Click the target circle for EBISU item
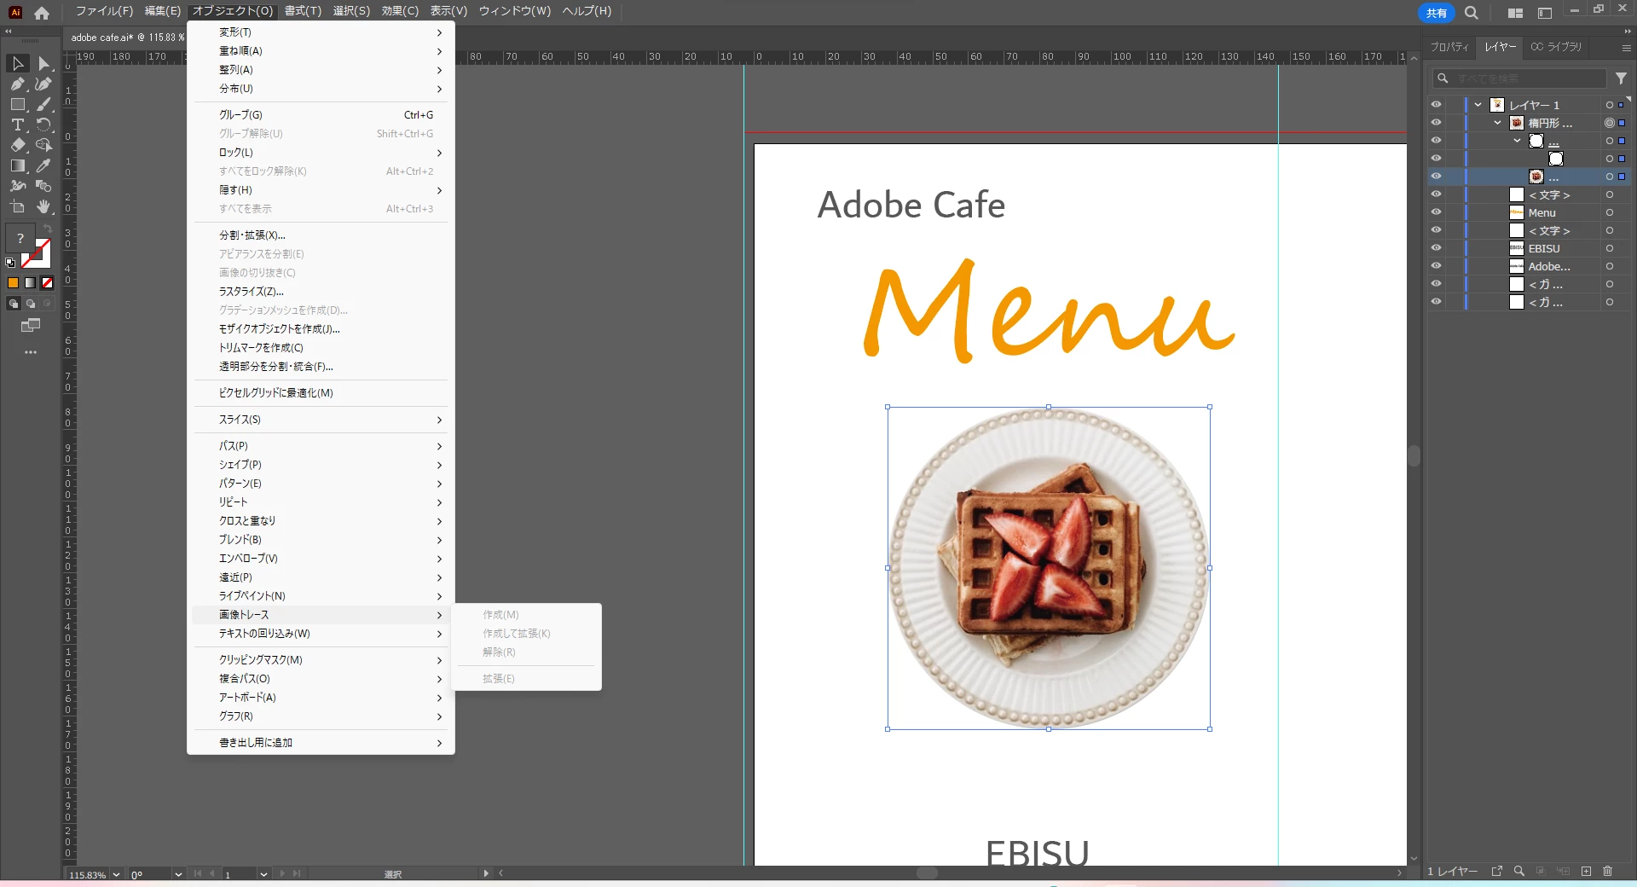The height and width of the screenshot is (887, 1637). point(1610,248)
